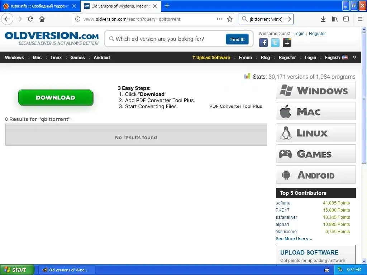Open the Google Plus social icon

click(287, 43)
